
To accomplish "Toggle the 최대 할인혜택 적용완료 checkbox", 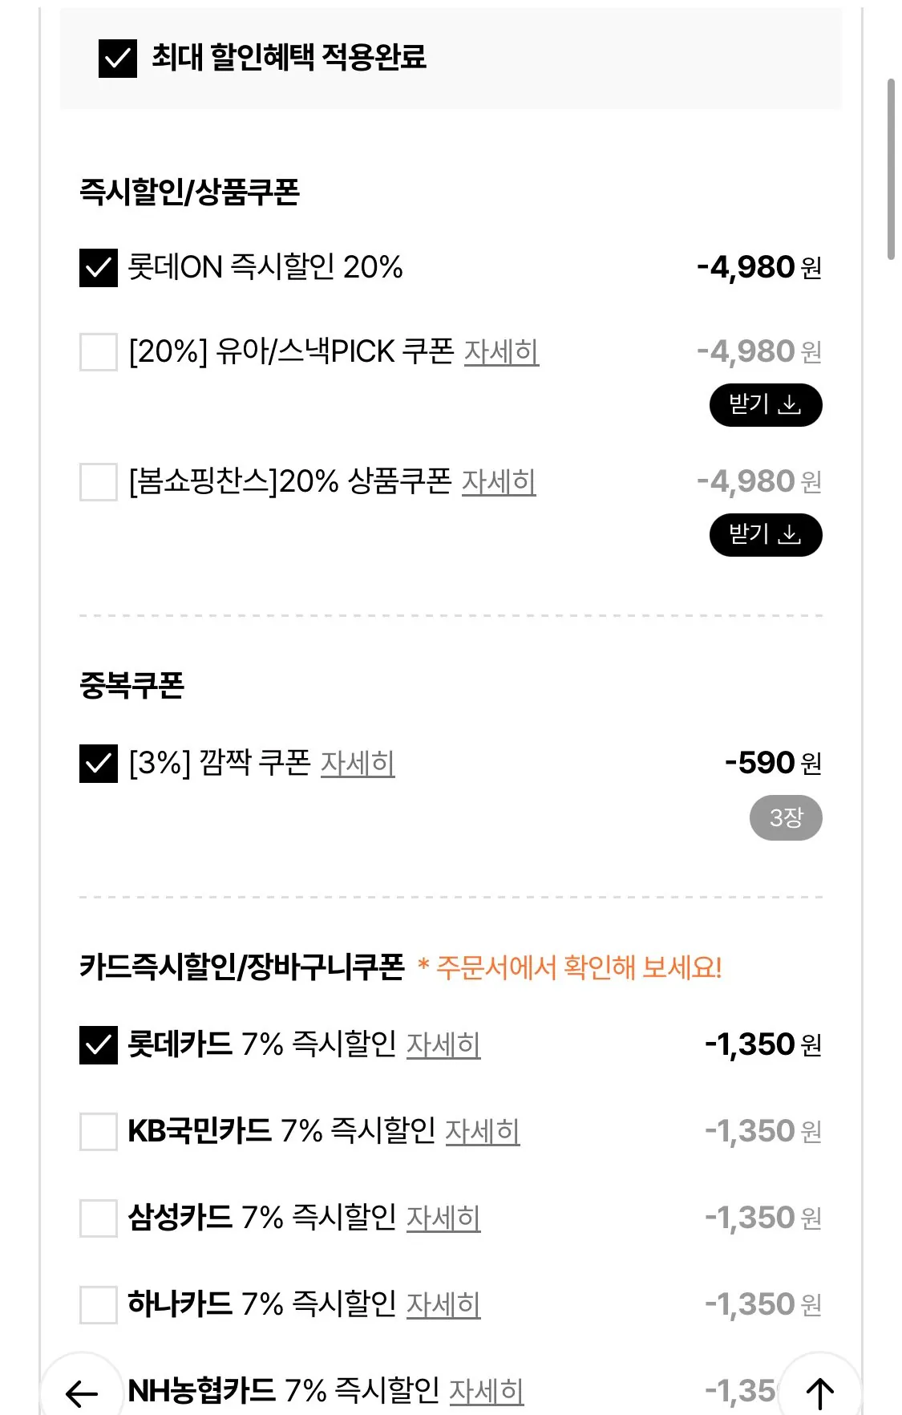I will (118, 59).
